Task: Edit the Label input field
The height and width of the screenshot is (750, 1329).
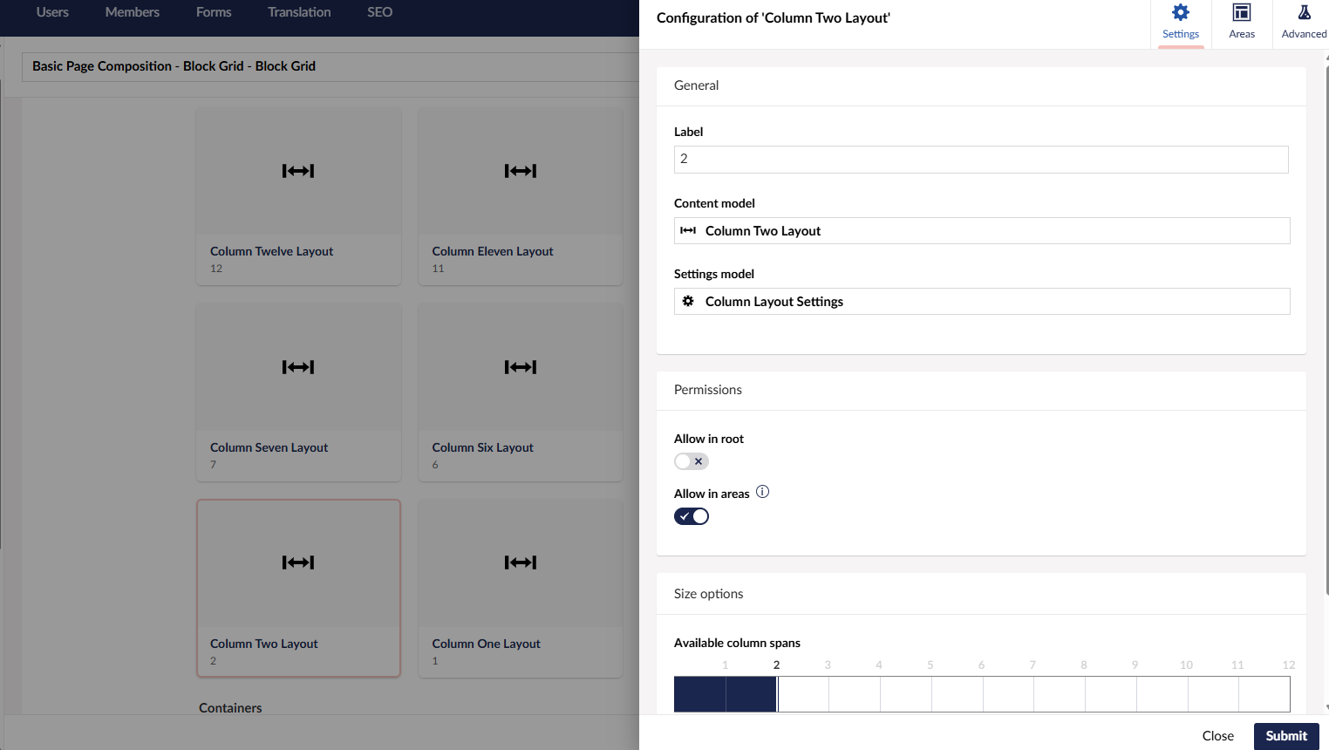Action: [981, 160]
